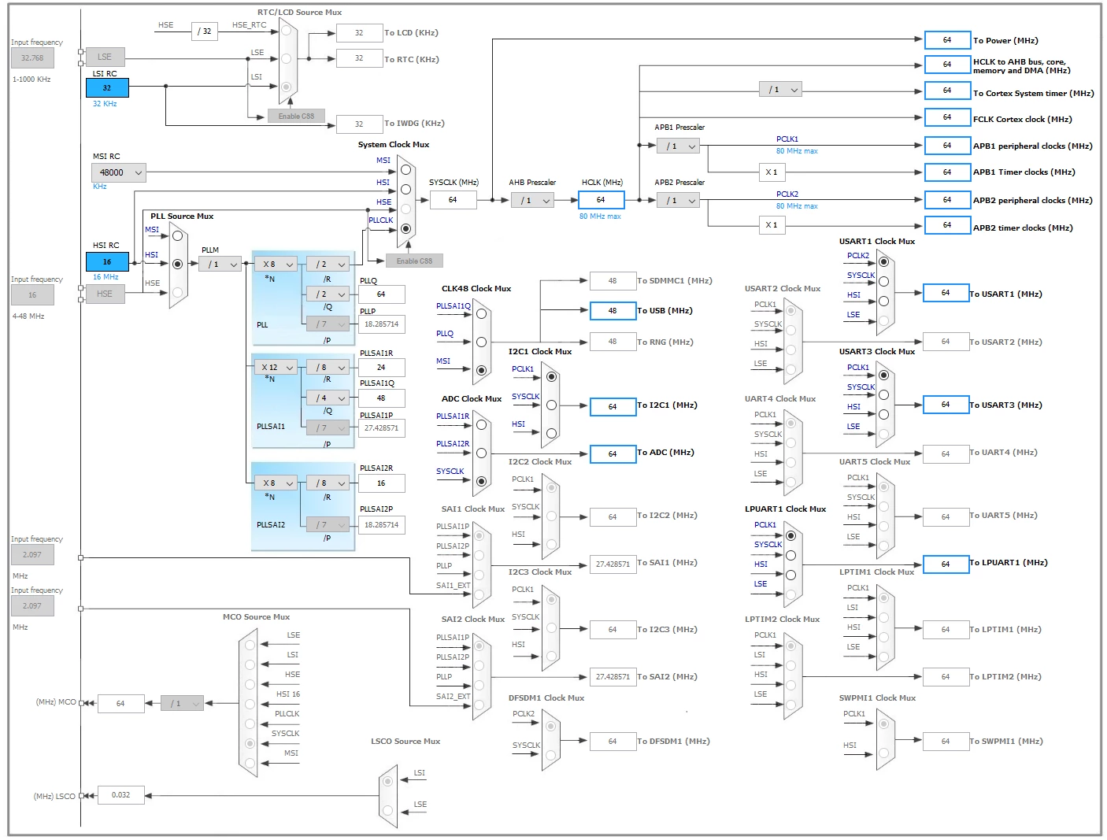
Task: Select SYSCLK in USART1 Clock Mux
Action: [x=883, y=281]
